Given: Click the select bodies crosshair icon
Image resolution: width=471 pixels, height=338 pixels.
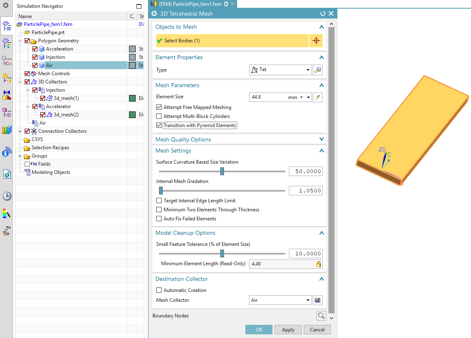Looking at the screenshot, I should [x=316, y=41].
